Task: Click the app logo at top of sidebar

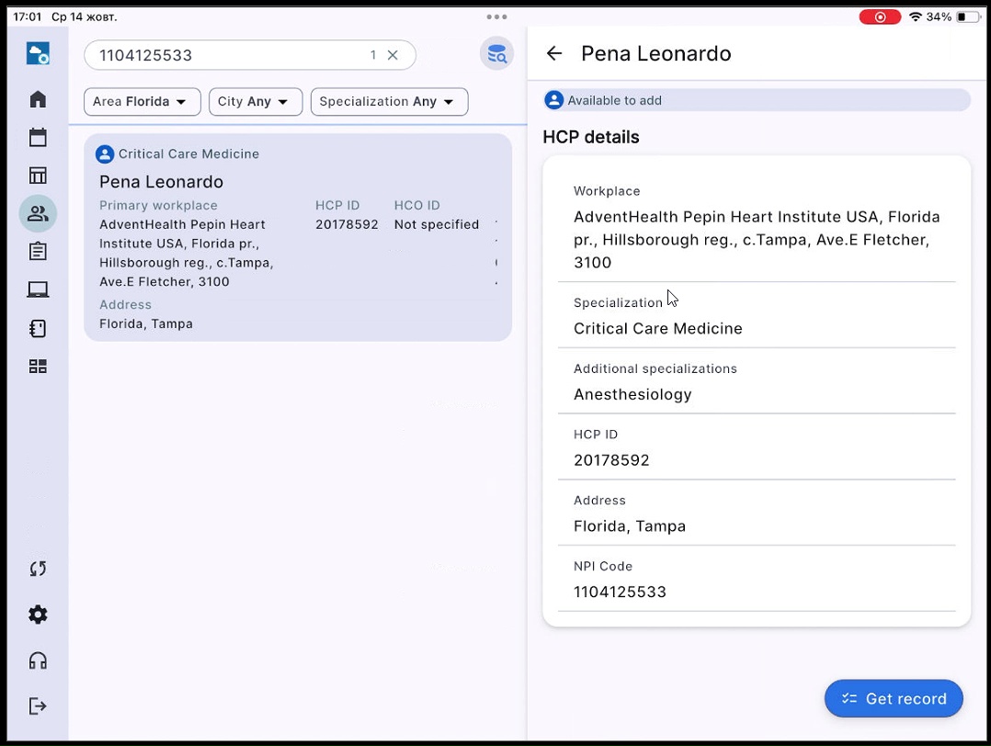Action: (x=38, y=53)
